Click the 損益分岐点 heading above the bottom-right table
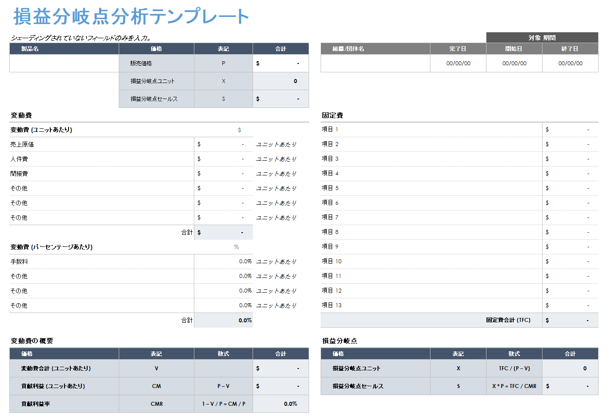 click(x=340, y=341)
